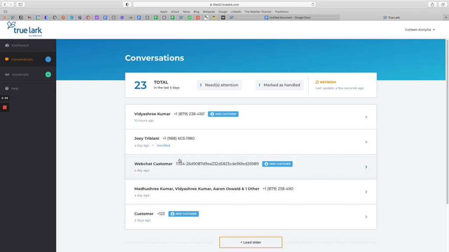This screenshot has width=449, height=252.
Task: Open the Help section in sidebar
Action: coord(15,88)
